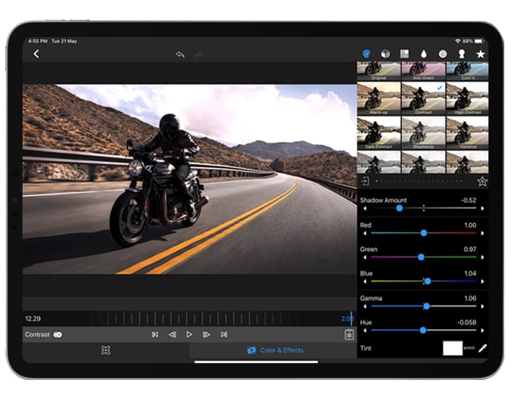The image size is (511, 401).
Task: Click the Green slider handle
Action: tap(421, 257)
